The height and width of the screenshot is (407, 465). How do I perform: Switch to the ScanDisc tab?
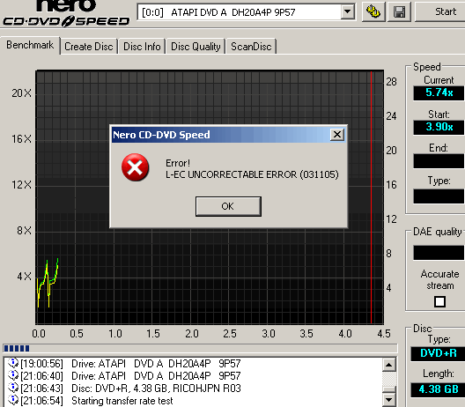251,47
